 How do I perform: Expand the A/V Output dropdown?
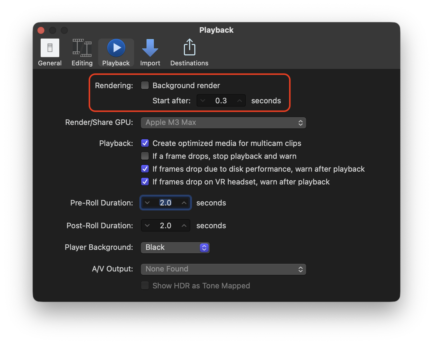point(223,269)
